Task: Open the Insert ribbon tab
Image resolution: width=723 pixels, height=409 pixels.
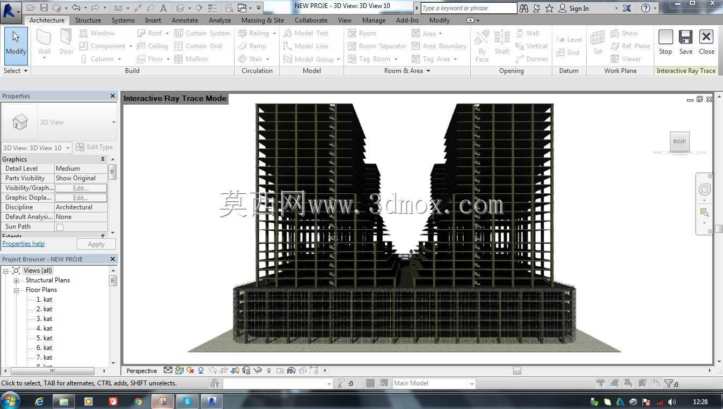Action: click(153, 20)
